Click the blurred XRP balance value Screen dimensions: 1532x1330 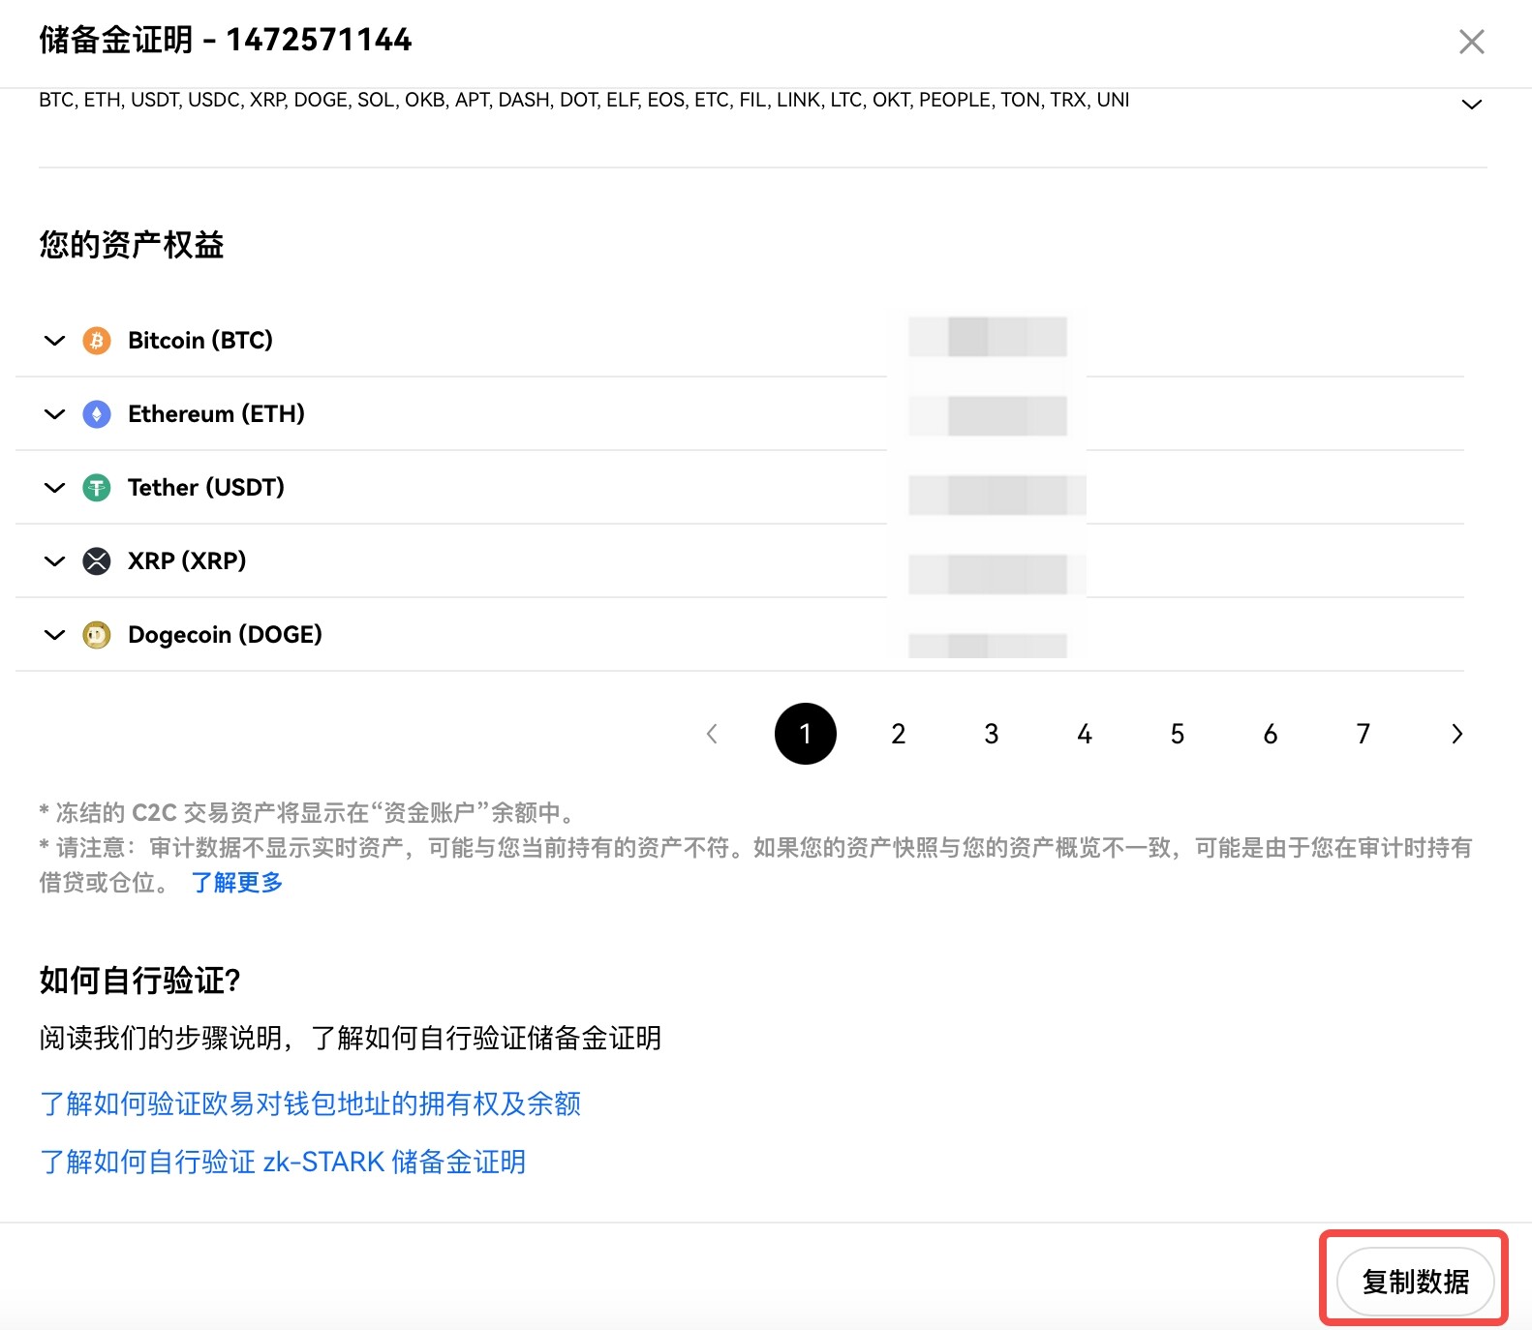pyautogui.click(x=997, y=574)
